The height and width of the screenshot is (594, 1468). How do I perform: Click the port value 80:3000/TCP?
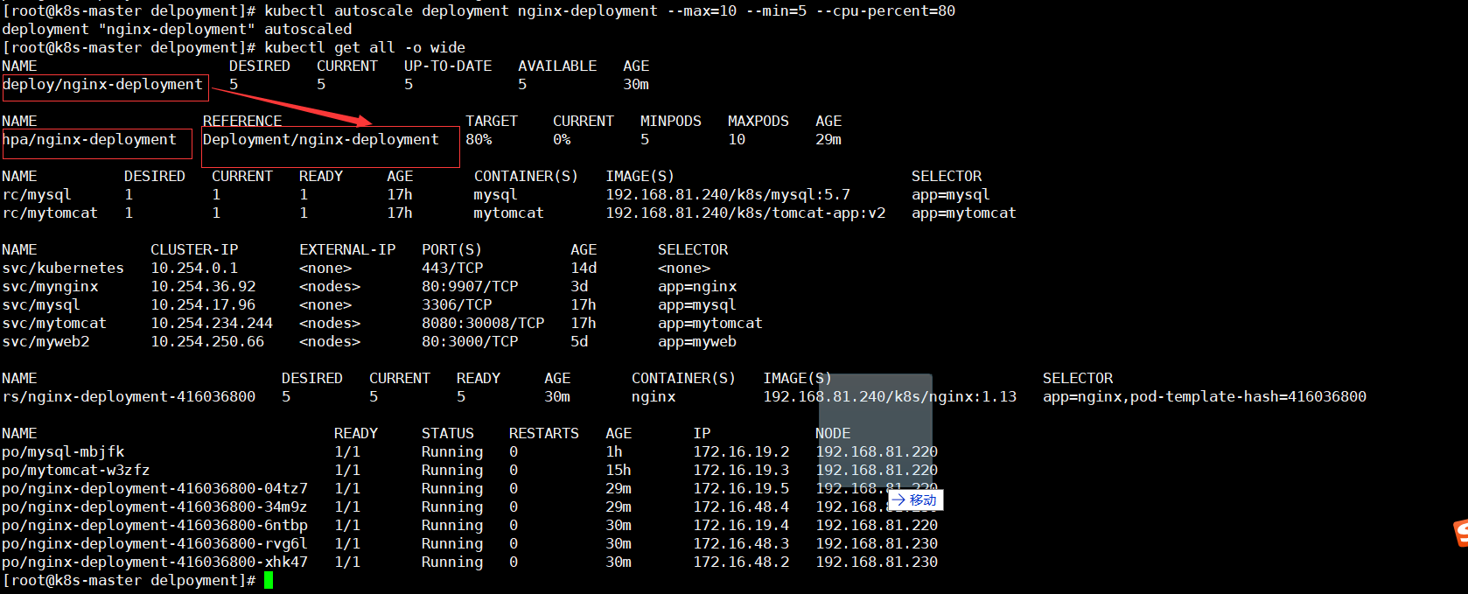470,341
